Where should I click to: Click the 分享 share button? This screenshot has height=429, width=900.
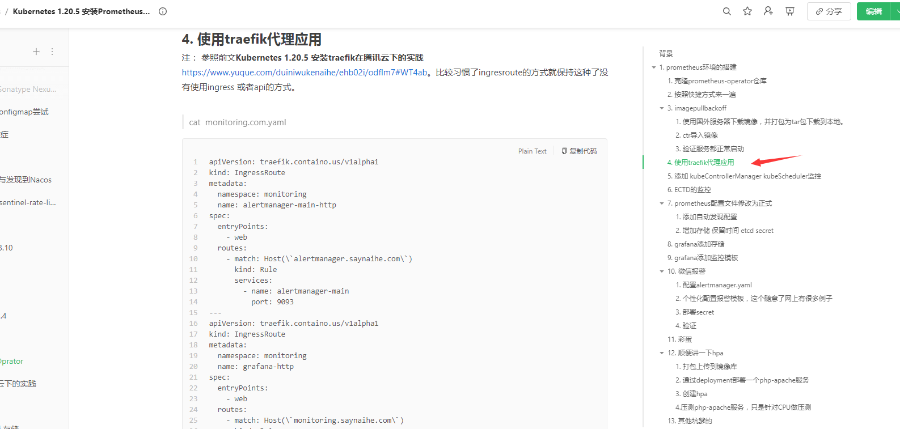coord(829,11)
